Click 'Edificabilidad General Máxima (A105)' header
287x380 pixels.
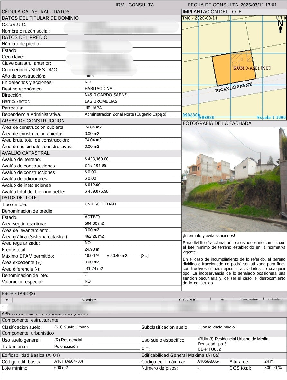[181, 355]
